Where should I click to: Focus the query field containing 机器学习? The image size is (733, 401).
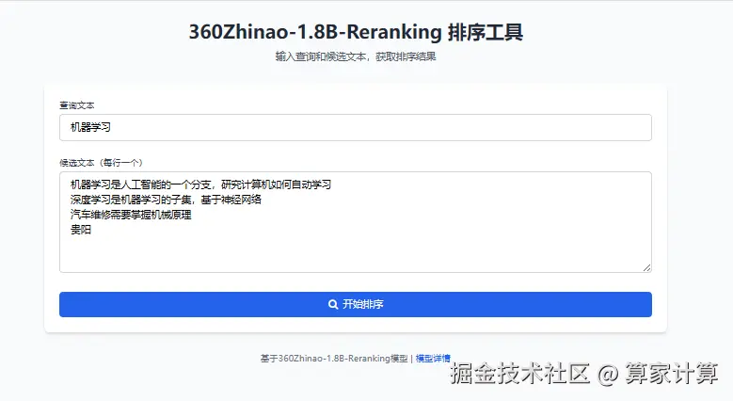pos(356,127)
